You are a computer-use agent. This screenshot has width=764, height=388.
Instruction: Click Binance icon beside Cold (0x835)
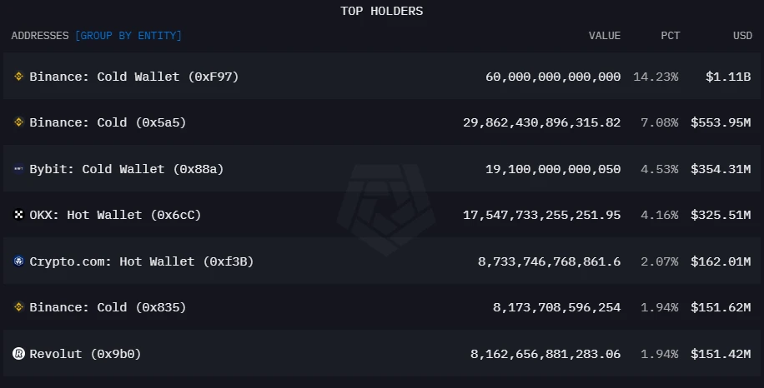coord(18,307)
